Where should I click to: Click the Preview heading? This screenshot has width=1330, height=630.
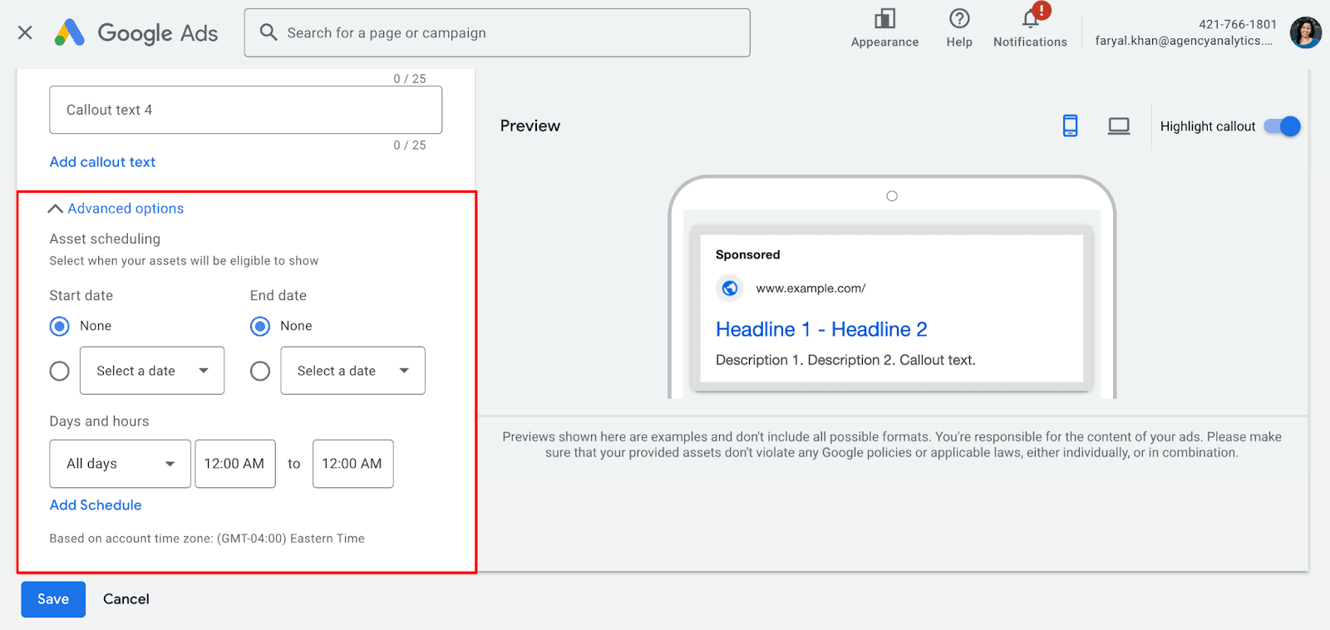coord(530,126)
